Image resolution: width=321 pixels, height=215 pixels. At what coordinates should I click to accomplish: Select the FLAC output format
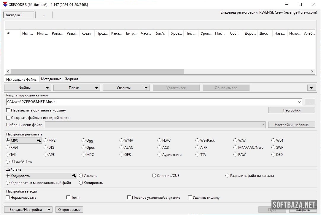pos(160,140)
